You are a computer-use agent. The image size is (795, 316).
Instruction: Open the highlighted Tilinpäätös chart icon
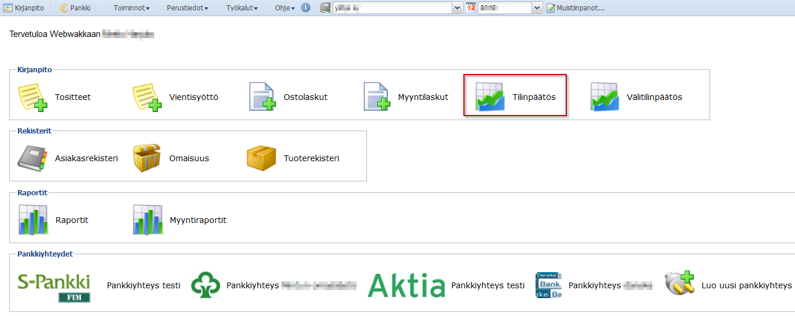coord(490,96)
